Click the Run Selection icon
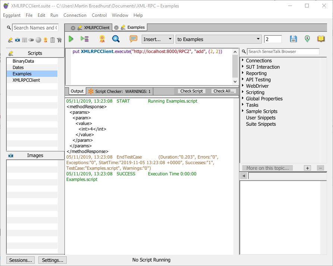Image resolution: width=333 pixels, height=266 pixels. point(85,39)
